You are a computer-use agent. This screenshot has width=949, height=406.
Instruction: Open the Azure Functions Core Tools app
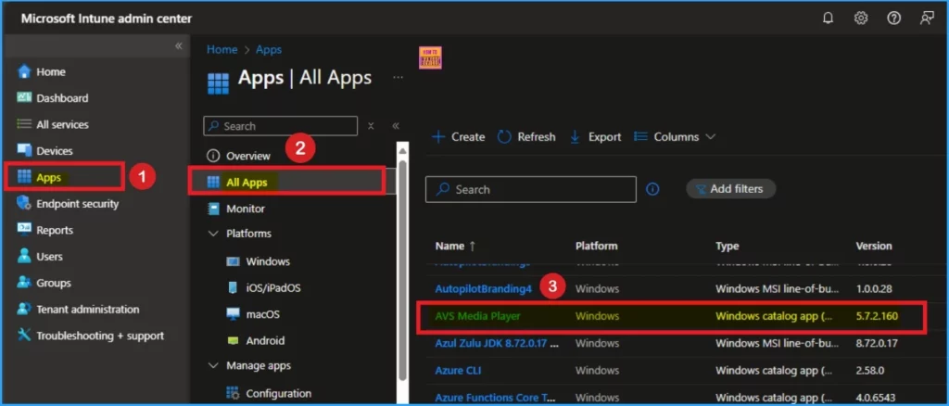point(495,398)
